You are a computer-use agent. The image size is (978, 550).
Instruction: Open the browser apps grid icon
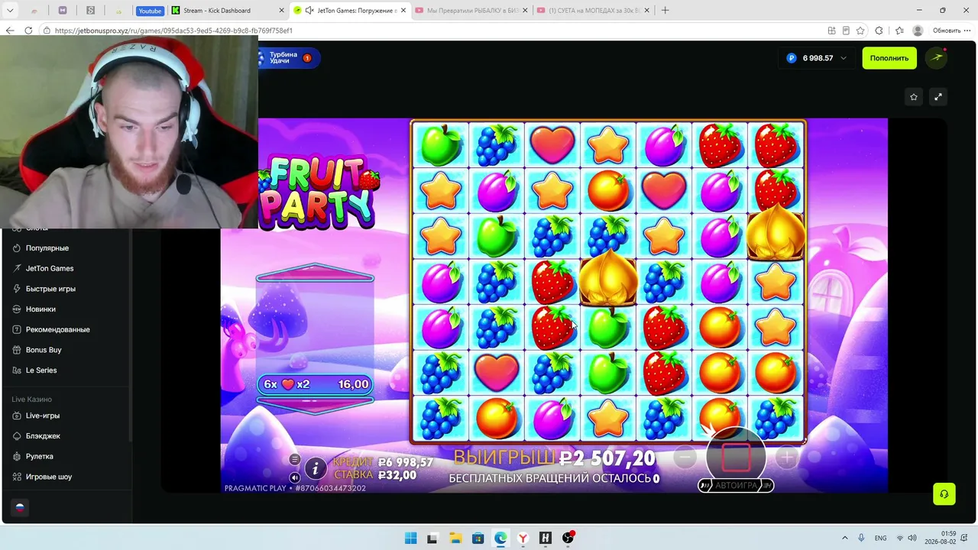point(831,31)
